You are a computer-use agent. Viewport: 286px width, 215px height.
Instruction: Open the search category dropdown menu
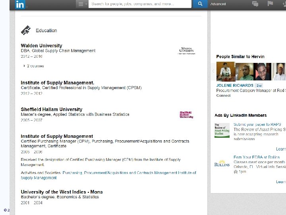82,4
